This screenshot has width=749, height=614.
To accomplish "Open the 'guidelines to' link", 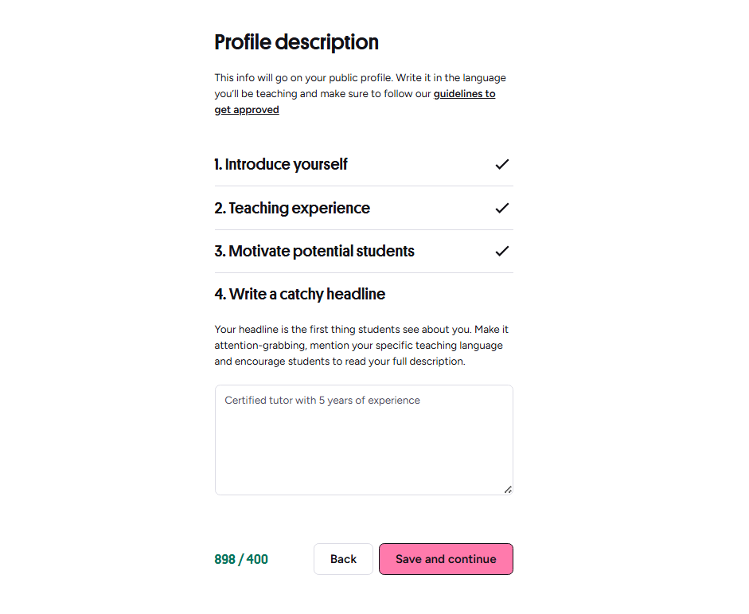I will click(x=464, y=94).
